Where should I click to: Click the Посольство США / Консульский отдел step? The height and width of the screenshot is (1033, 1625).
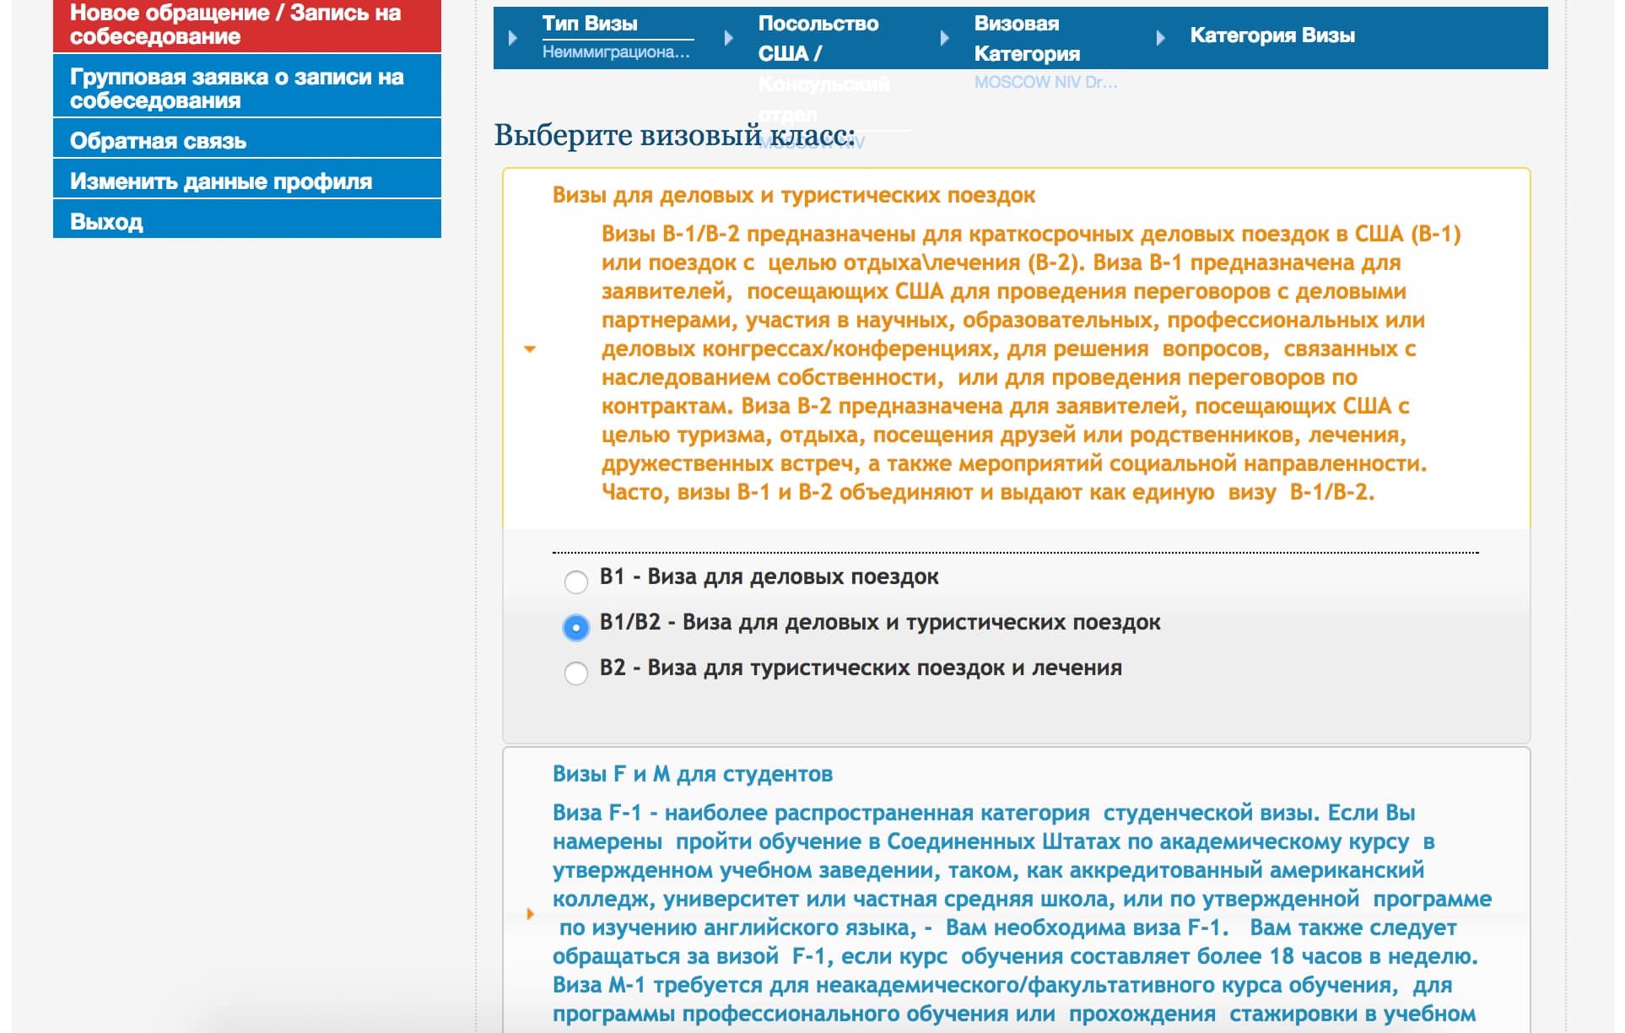(x=818, y=38)
